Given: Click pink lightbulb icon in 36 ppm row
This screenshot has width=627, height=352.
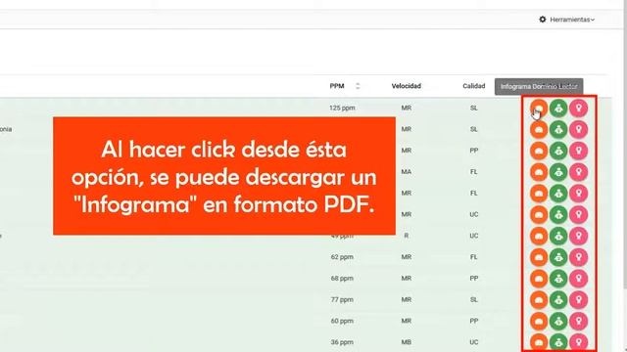Looking at the screenshot, I should click(x=579, y=342).
